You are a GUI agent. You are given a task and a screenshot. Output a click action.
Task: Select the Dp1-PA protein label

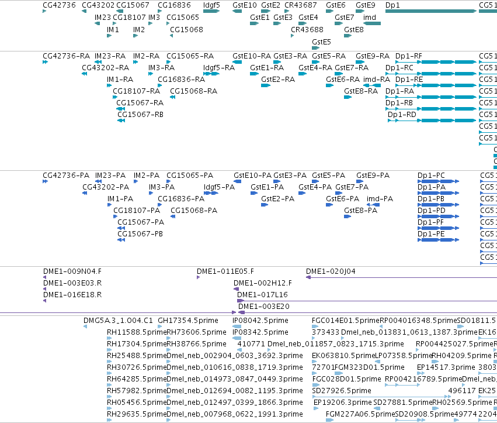(x=432, y=187)
